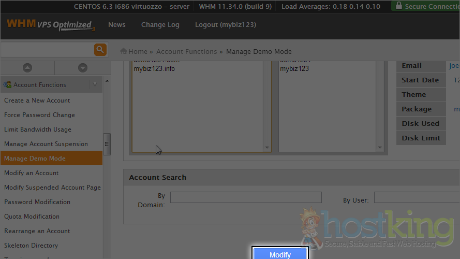
Task: Open the Change Log menu item
Action: click(160, 24)
